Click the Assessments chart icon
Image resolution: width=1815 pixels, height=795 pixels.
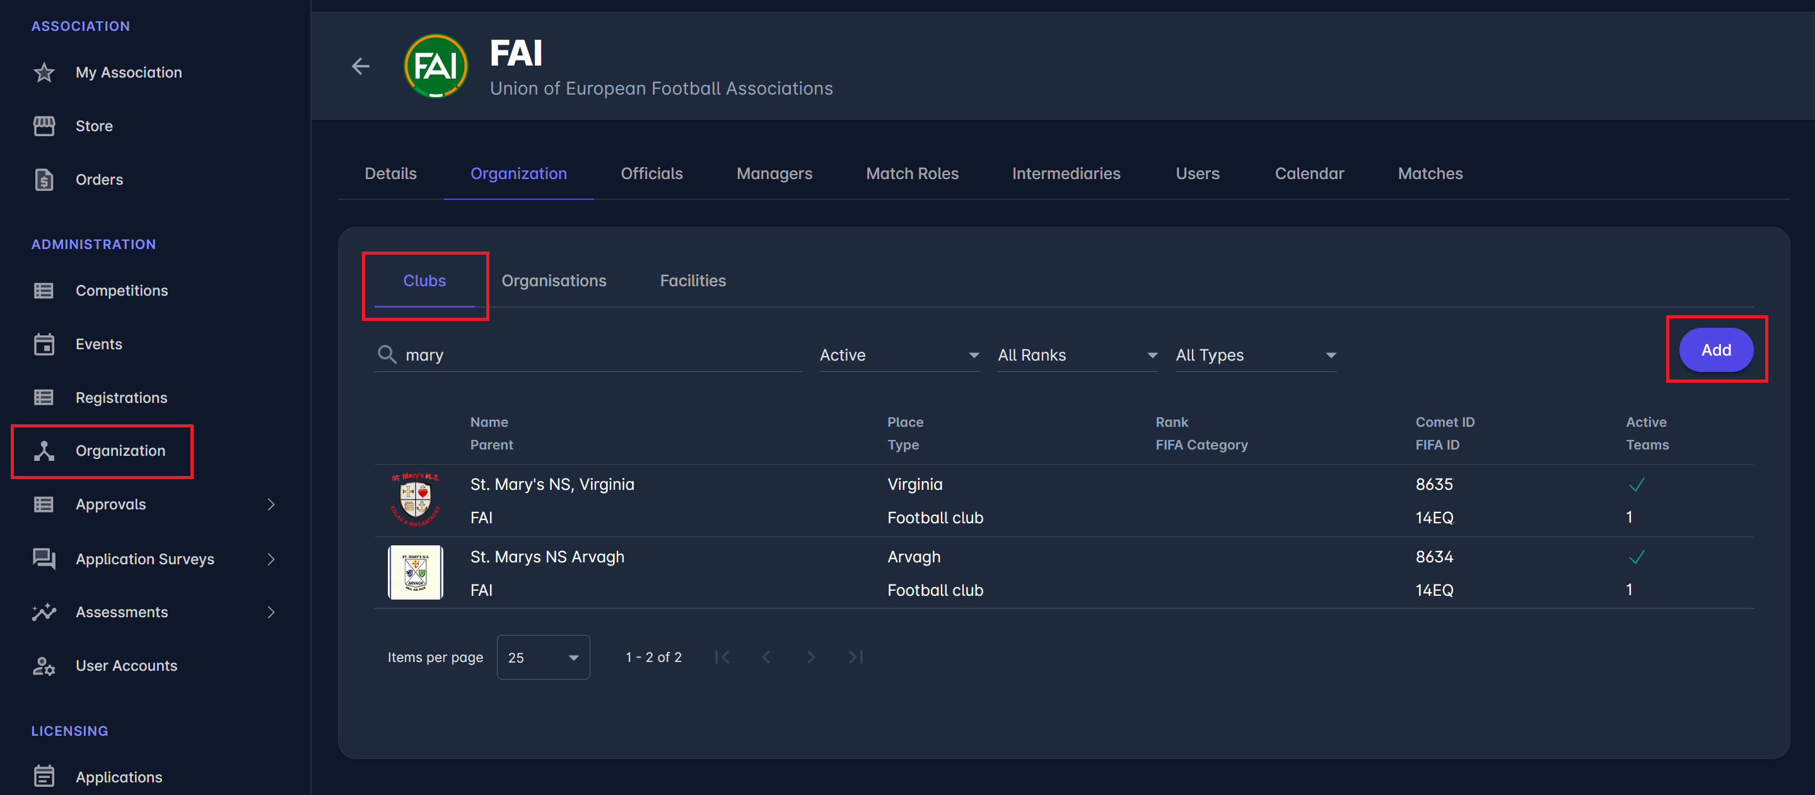[44, 612]
